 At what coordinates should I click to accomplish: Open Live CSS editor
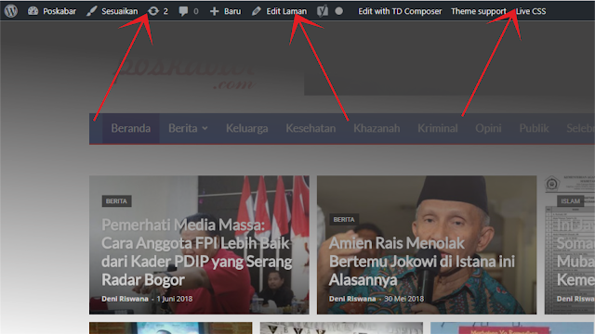531,11
